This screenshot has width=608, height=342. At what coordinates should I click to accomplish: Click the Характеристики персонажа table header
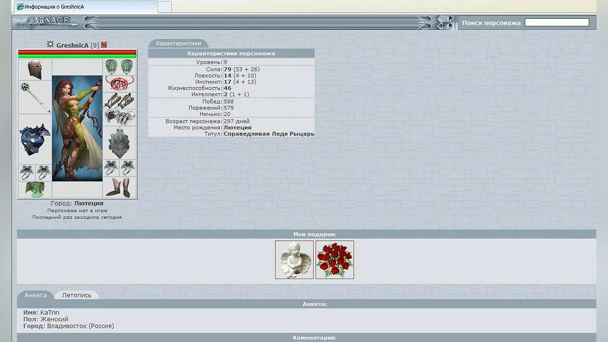coord(231,53)
